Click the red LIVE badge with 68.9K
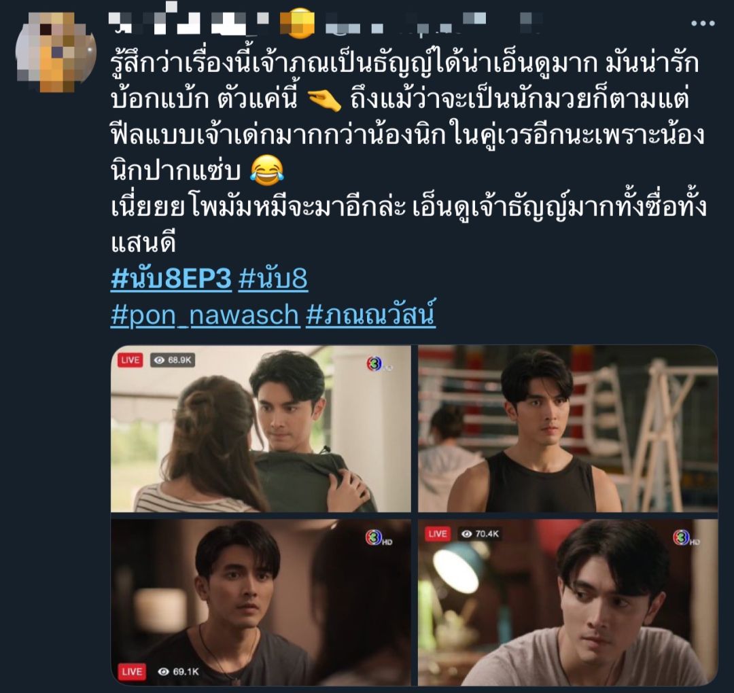Viewport: 734px width, 693px height. click(130, 360)
